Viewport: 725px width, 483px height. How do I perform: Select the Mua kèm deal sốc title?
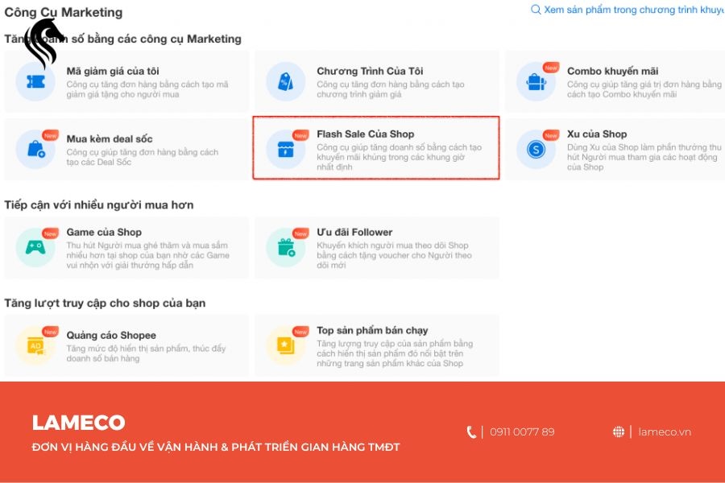pyautogui.click(x=110, y=138)
